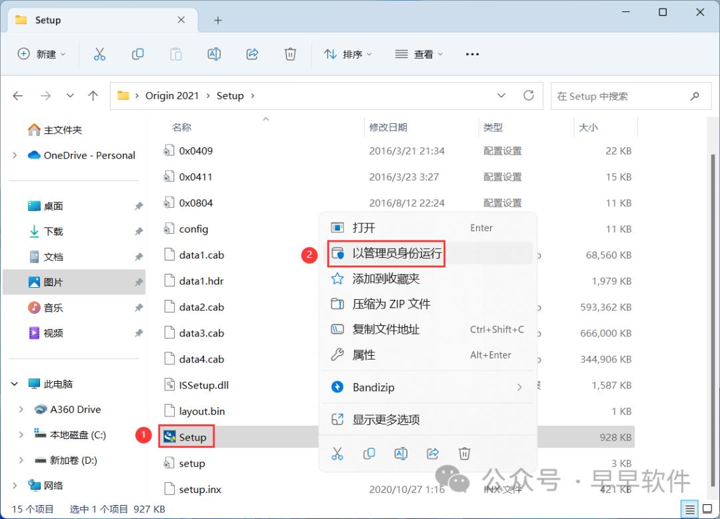Copy the Setup file via toolbar copy icon
This screenshot has width=720, height=519.
[x=137, y=54]
